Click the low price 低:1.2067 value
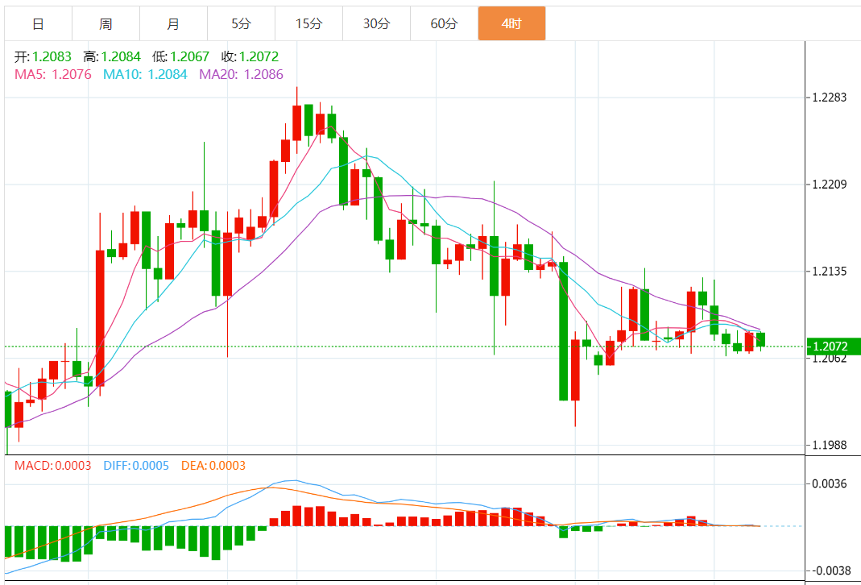The height and width of the screenshot is (585, 861). point(180,56)
